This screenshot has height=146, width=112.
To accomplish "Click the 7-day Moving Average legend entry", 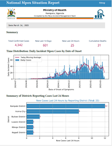I will 28,57.
